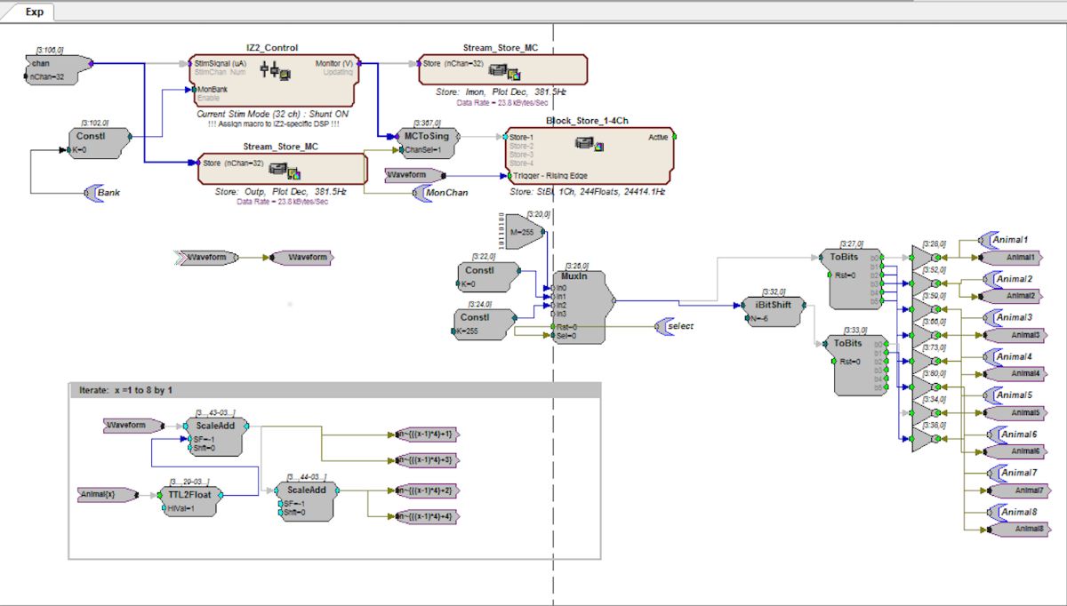Viewport: 1067px width, 606px height.
Task: Open the Exp tab
Action: coord(36,12)
